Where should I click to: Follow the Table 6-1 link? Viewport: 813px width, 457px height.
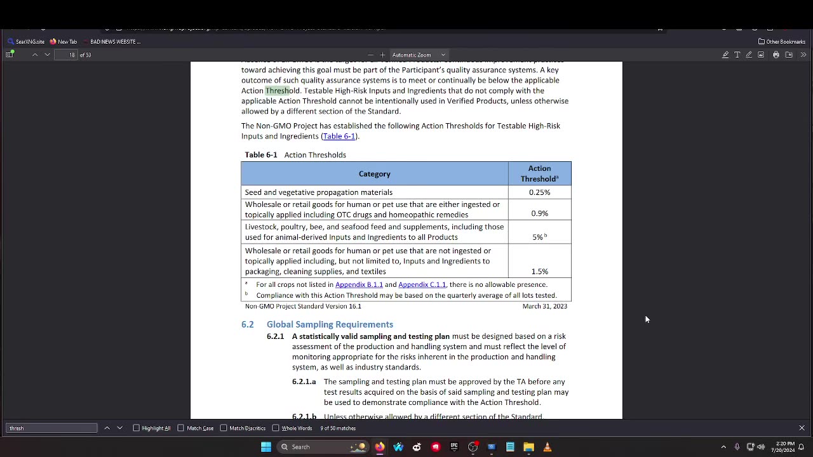click(x=339, y=136)
